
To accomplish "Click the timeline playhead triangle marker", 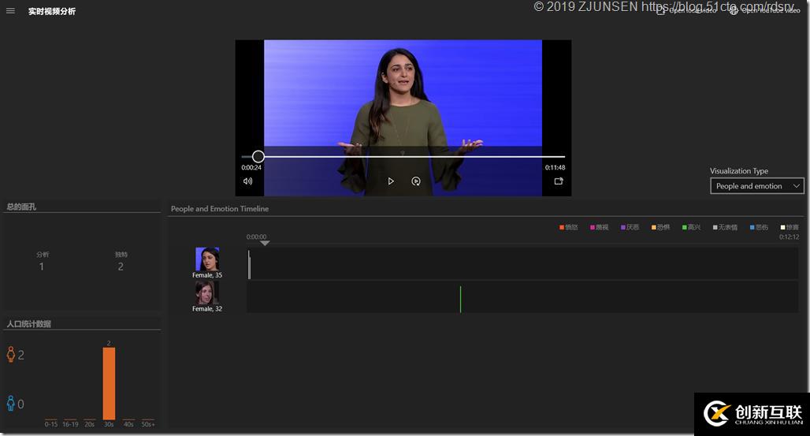I will 265,243.
